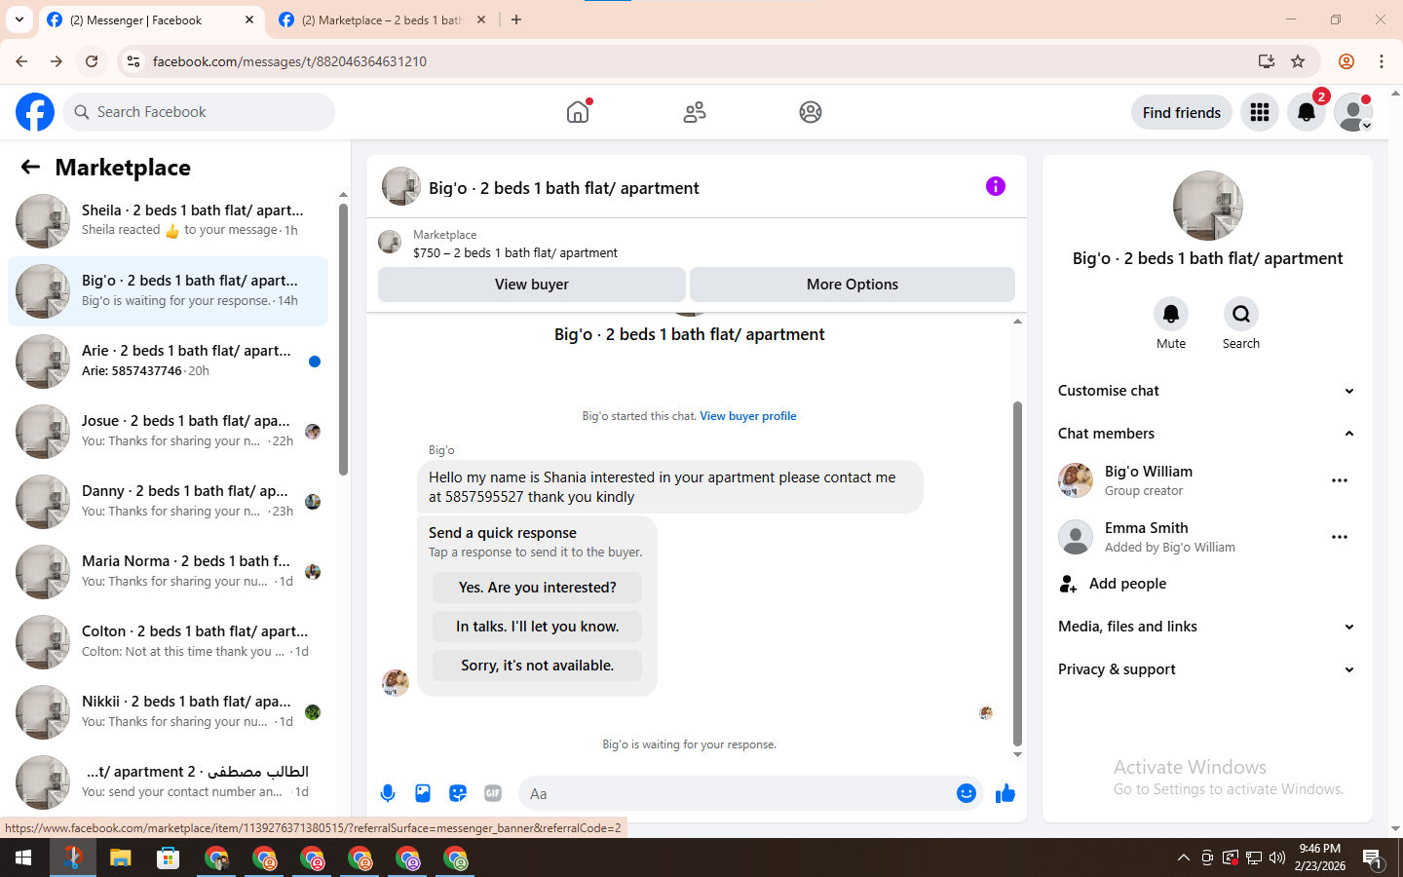Click the install app icon in address bar
The height and width of the screenshot is (877, 1403).
[x=1267, y=61]
